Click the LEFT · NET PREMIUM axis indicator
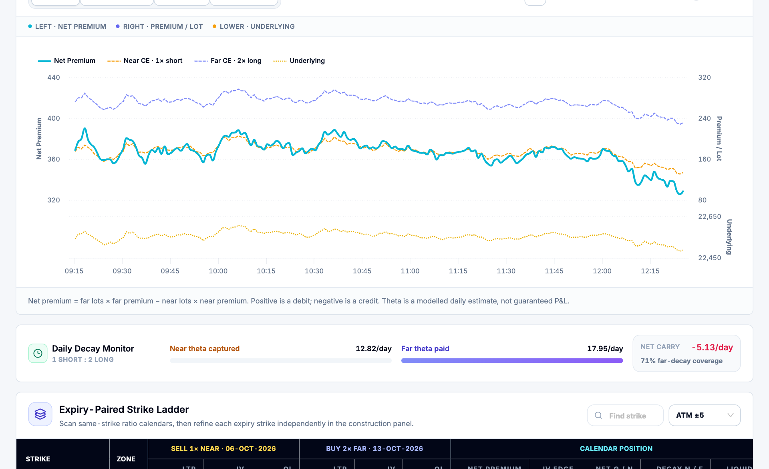The width and height of the screenshot is (769, 469). pyautogui.click(x=67, y=26)
